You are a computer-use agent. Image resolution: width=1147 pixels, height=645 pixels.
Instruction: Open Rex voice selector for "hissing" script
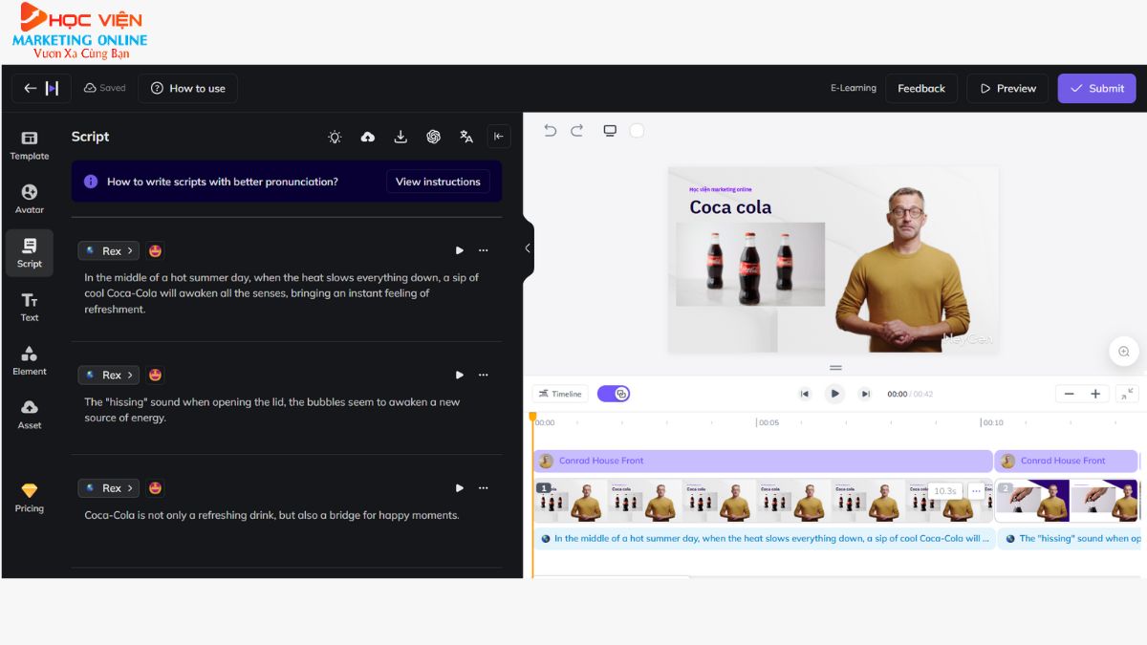[108, 375]
